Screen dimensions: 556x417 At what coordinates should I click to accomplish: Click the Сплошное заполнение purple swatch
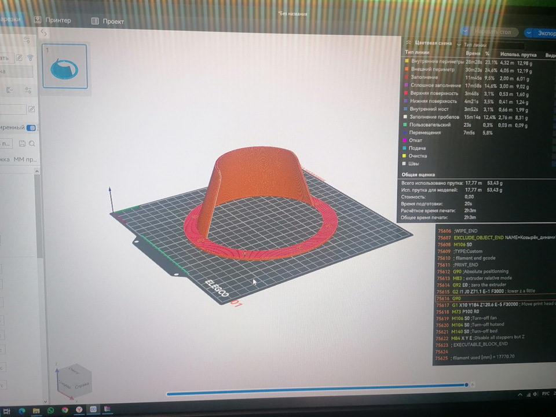tap(407, 85)
